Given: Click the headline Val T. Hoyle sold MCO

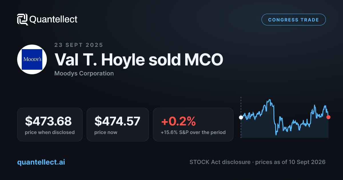Looking at the screenshot, I should (139, 59).
